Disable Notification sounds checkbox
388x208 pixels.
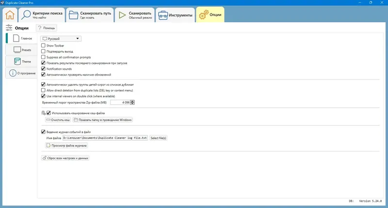coord(43,69)
